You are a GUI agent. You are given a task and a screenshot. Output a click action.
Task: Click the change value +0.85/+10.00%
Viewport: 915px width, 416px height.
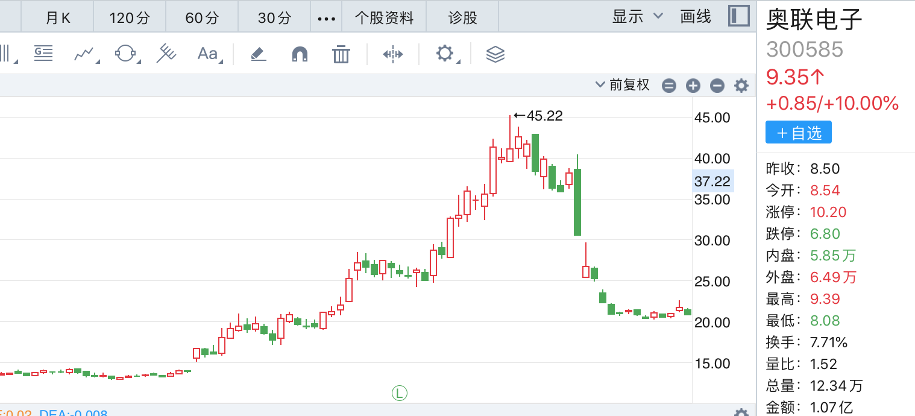(832, 103)
